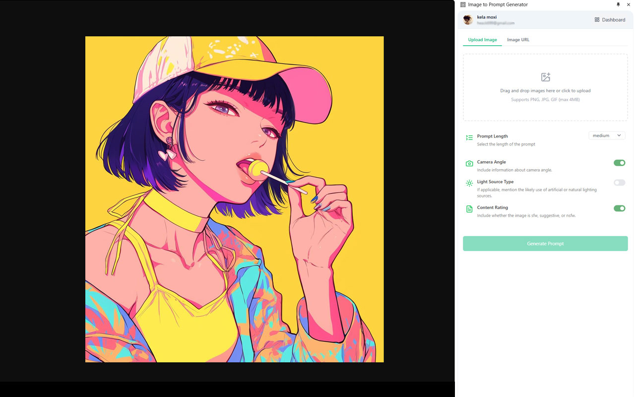The width and height of the screenshot is (635, 397).
Task: Click the Generate Prompt button
Action: tap(545, 244)
